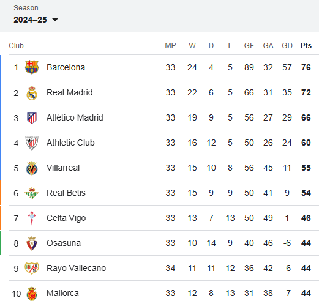Open the Barcelona team name link
319x301 pixels.
(66, 67)
